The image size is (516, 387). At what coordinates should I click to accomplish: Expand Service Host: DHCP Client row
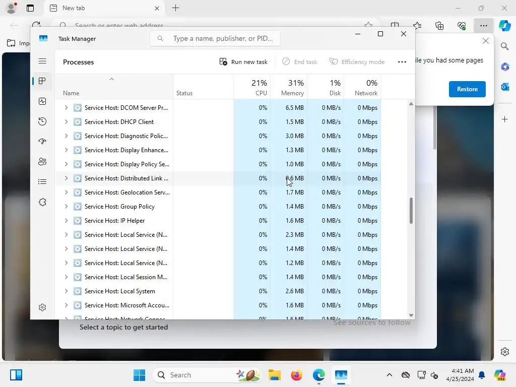(66, 122)
